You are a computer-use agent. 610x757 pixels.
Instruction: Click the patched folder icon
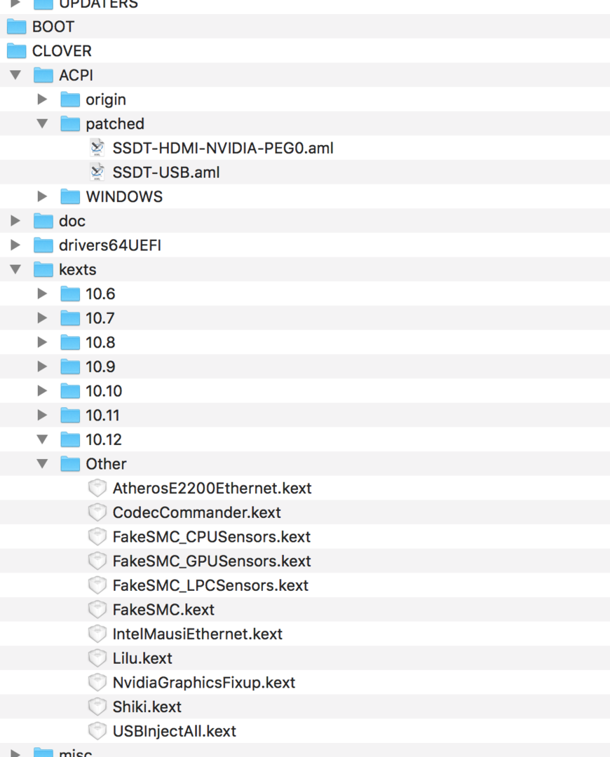click(x=70, y=123)
